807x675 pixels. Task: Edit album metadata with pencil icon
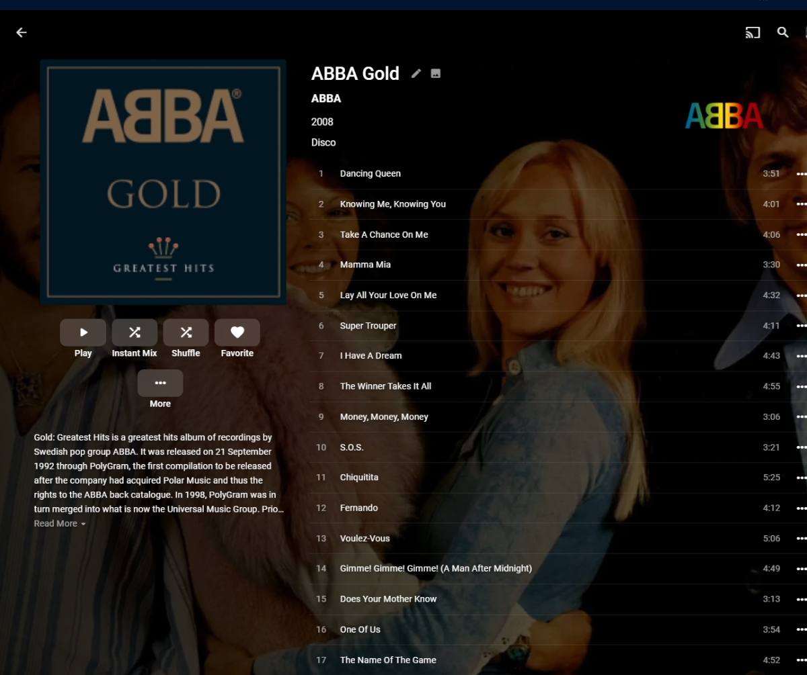[416, 73]
